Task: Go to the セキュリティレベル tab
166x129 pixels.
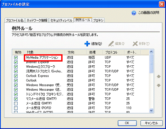Action: pyautogui.click(x=61, y=20)
